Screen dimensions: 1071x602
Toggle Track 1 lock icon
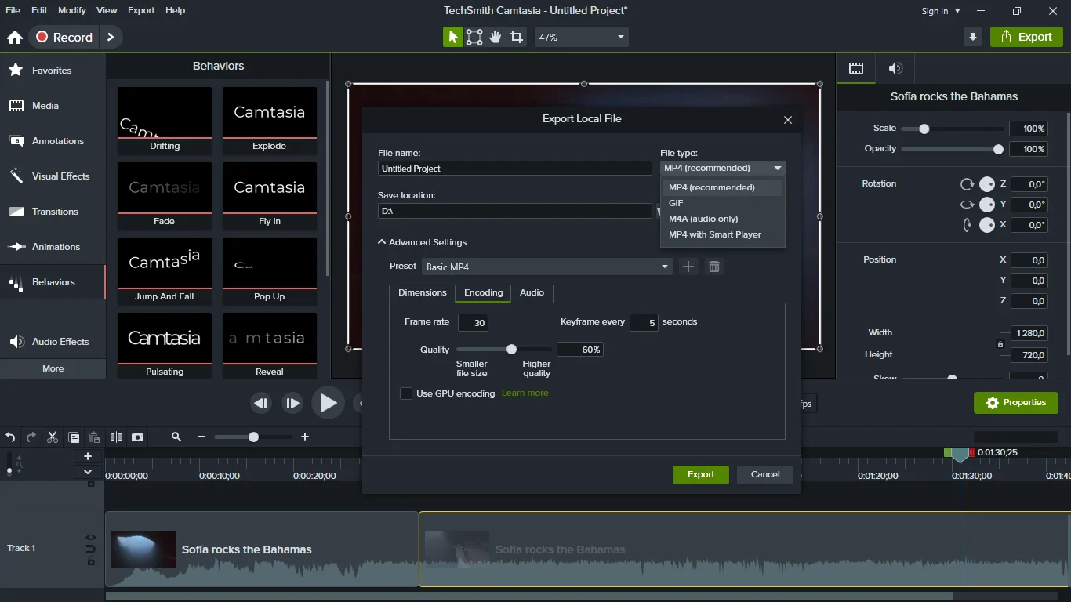(91, 561)
